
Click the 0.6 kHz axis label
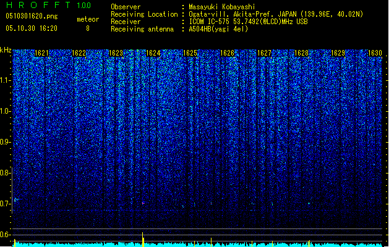pos(6,235)
